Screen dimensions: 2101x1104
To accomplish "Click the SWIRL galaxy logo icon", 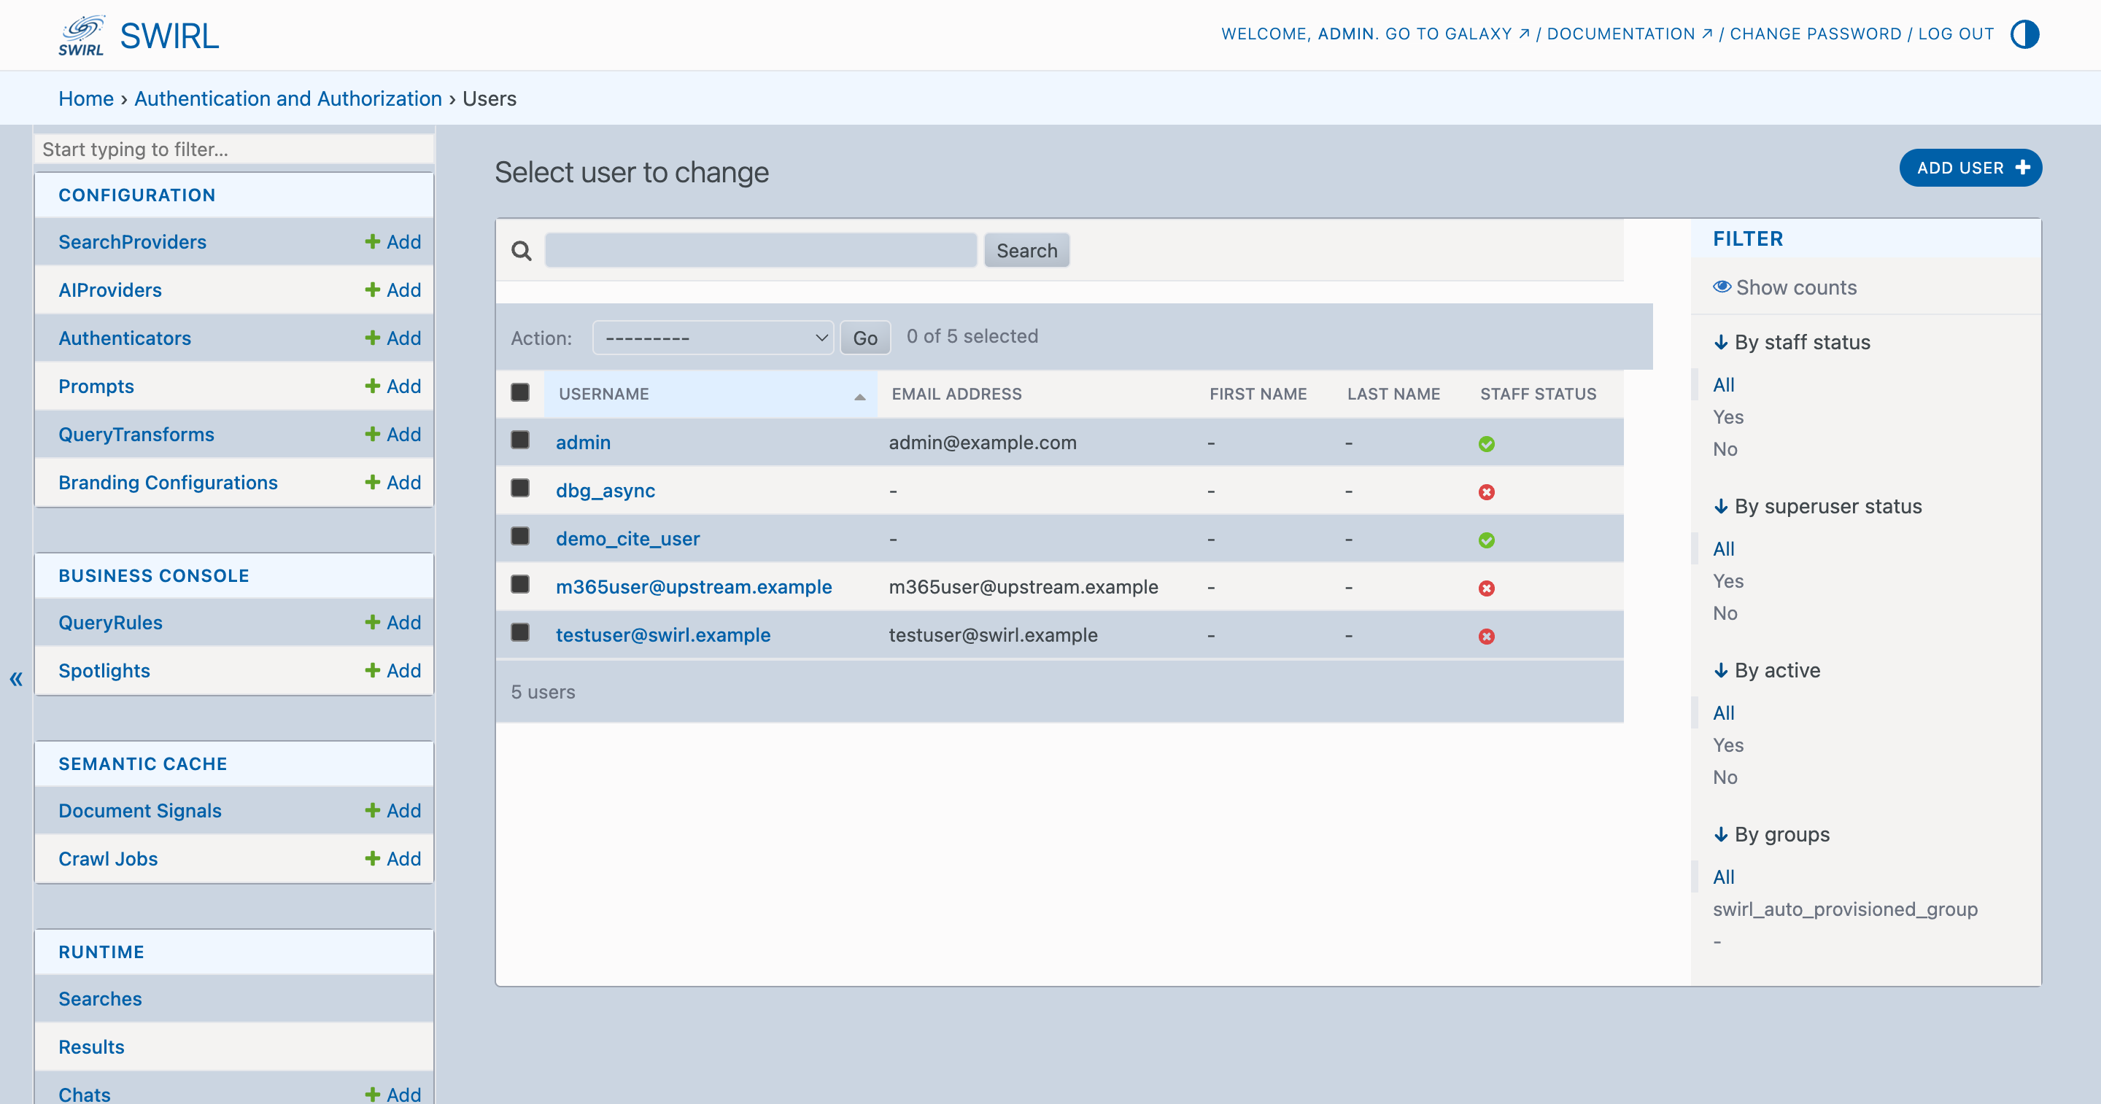I will coord(82,35).
